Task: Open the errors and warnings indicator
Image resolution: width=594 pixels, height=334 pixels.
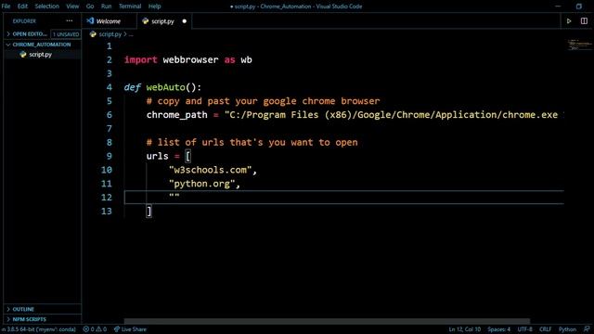Action: point(95,329)
